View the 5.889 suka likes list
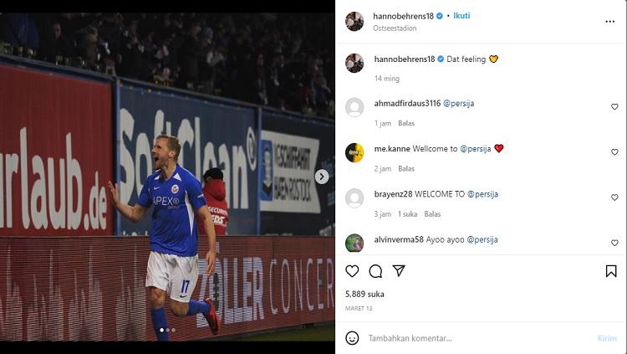This screenshot has height=354, width=627. coord(363,295)
